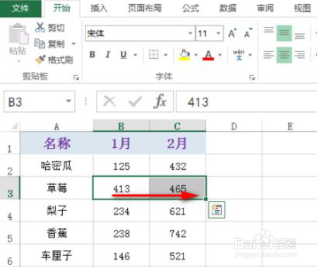Toggle underline formatting

click(124, 55)
